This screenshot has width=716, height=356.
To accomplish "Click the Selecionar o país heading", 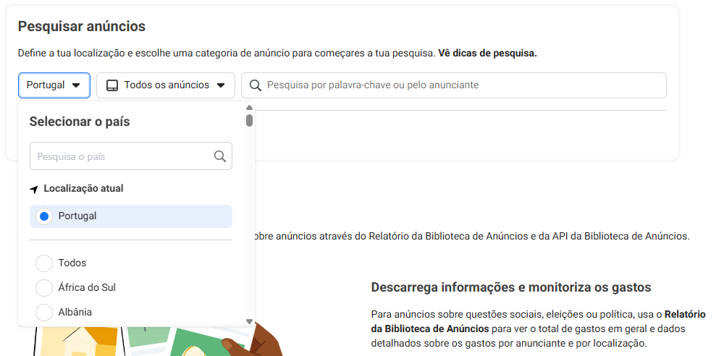I will [x=80, y=122].
